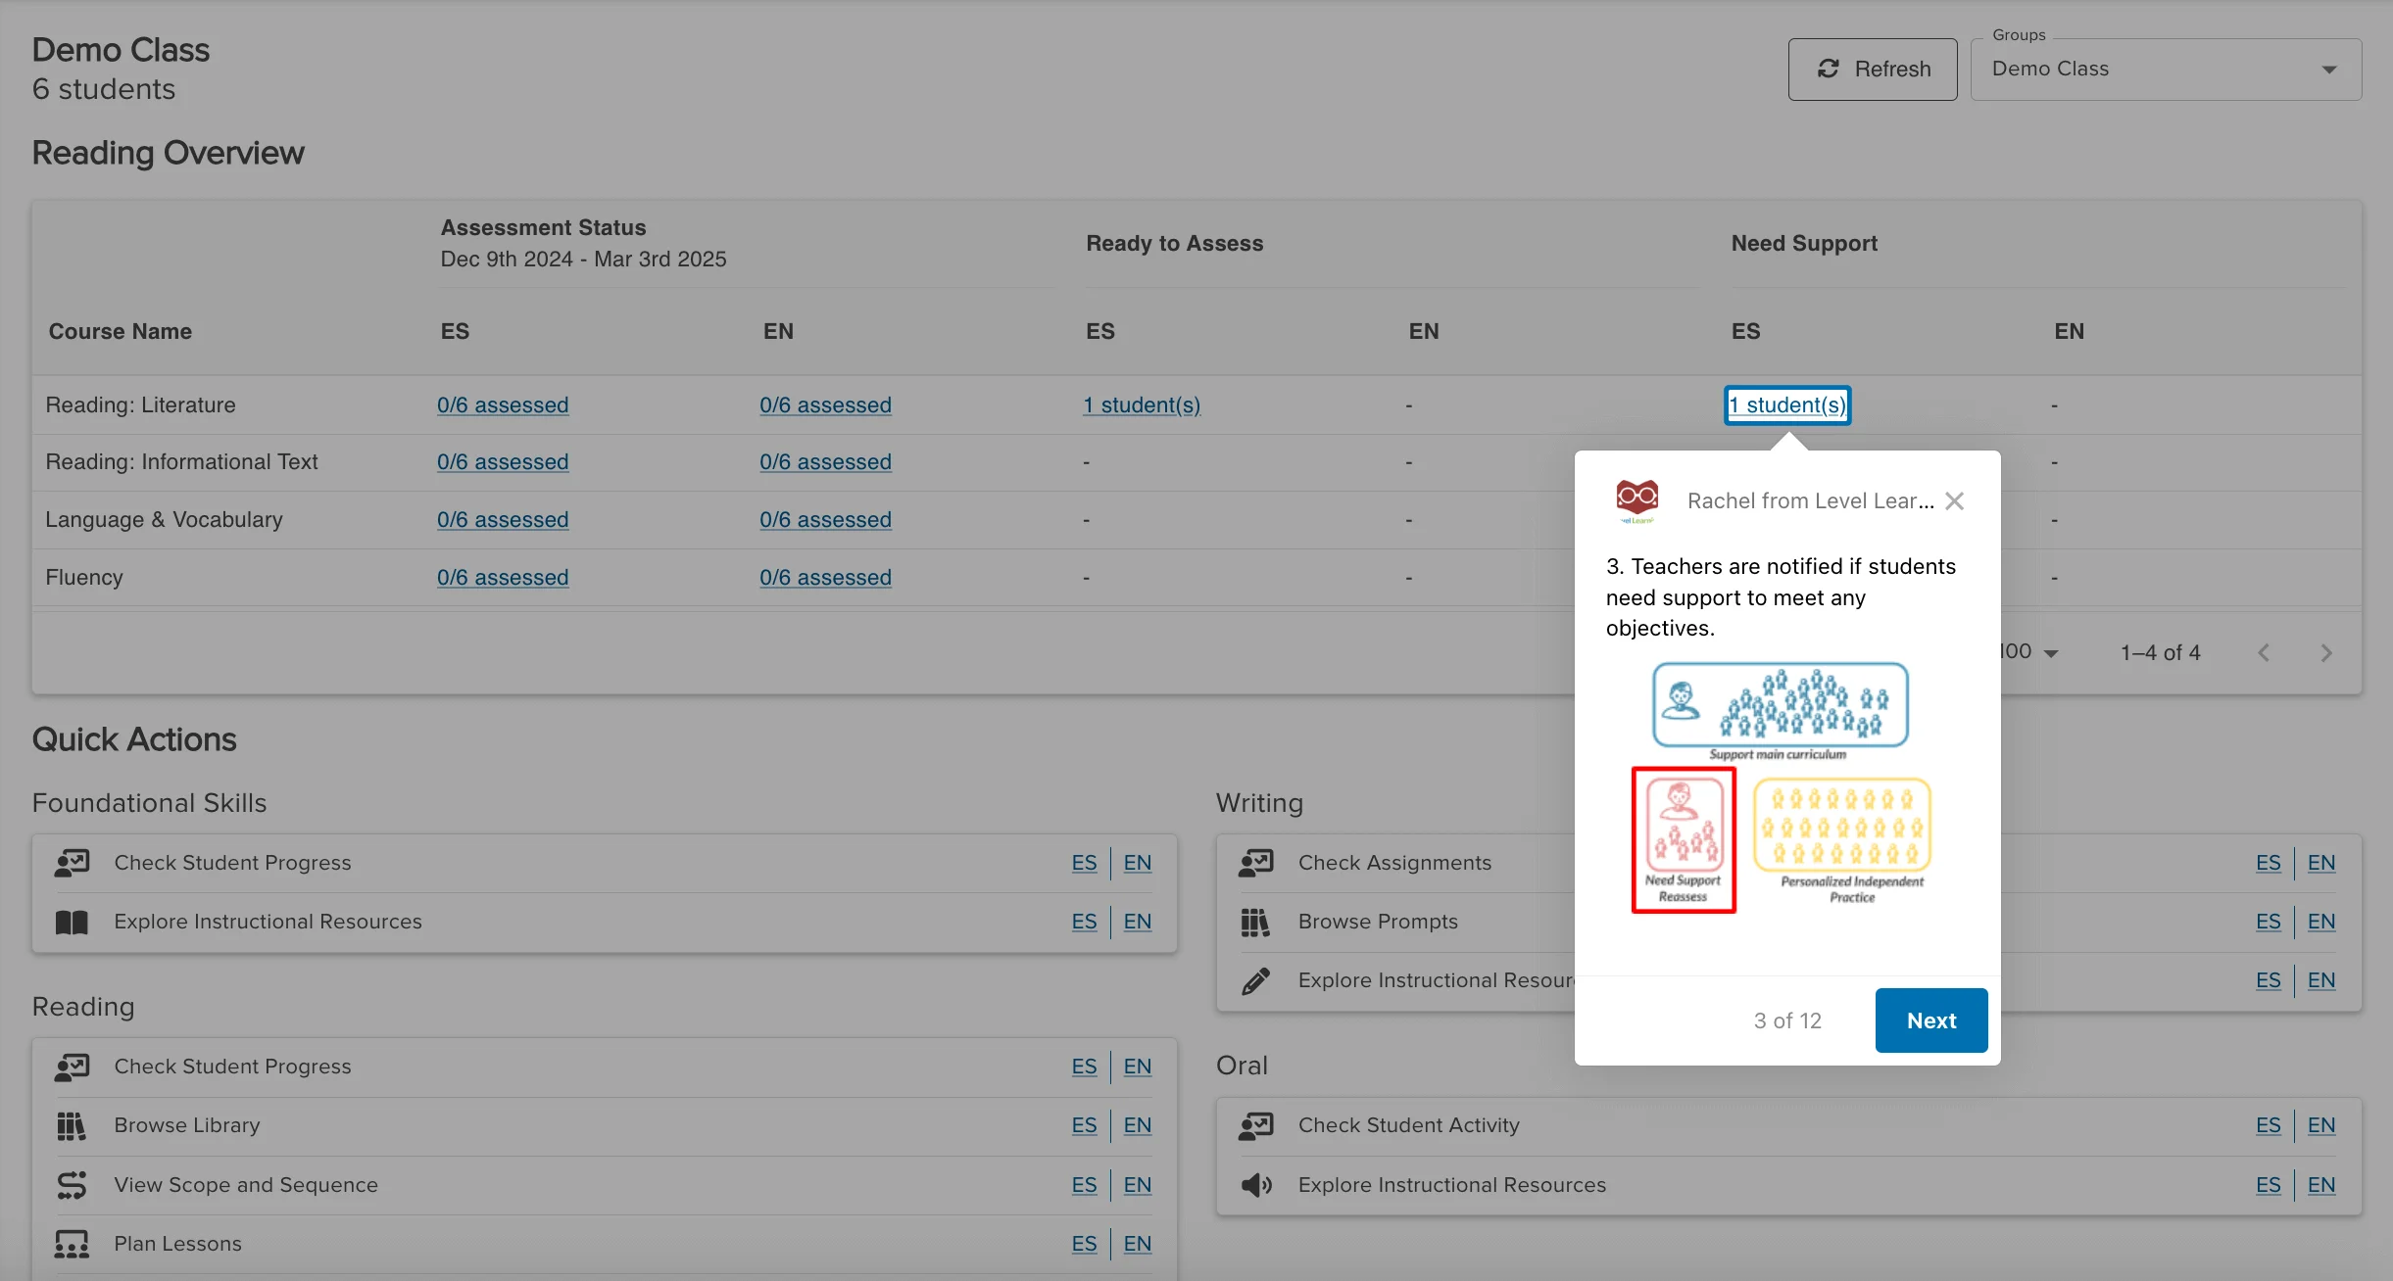The height and width of the screenshot is (1281, 2393).
Task: Close the Rachel from Level Lear tooltip
Action: click(x=1959, y=499)
